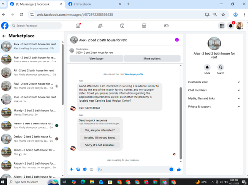Open browser zoom magnifier icon

coord(215,15)
